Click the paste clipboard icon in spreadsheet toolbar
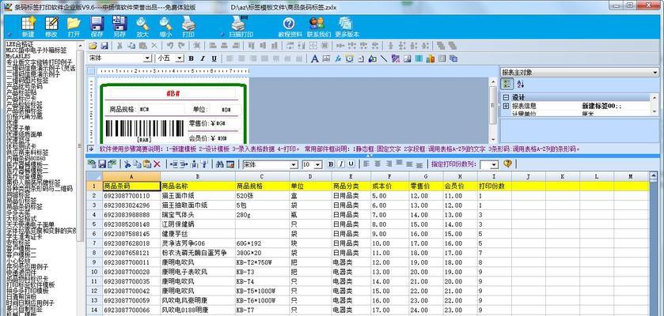 coord(147,164)
